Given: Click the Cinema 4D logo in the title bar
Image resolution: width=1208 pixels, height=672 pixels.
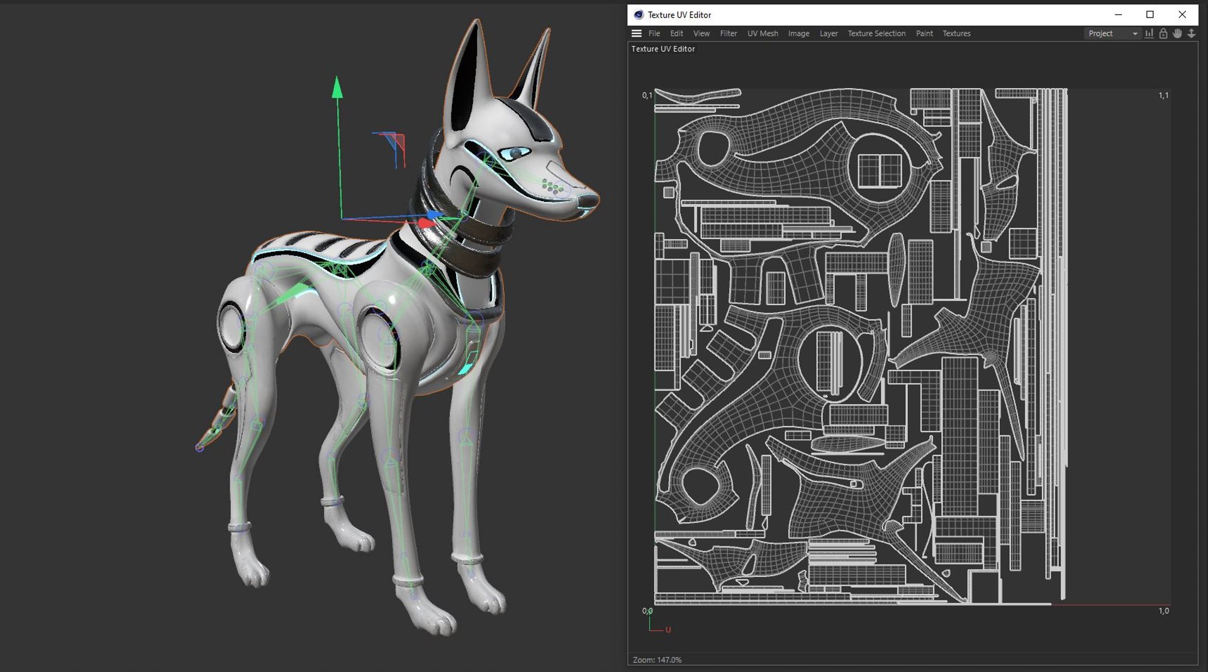Looking at the screenshot, I should (639, 14).
